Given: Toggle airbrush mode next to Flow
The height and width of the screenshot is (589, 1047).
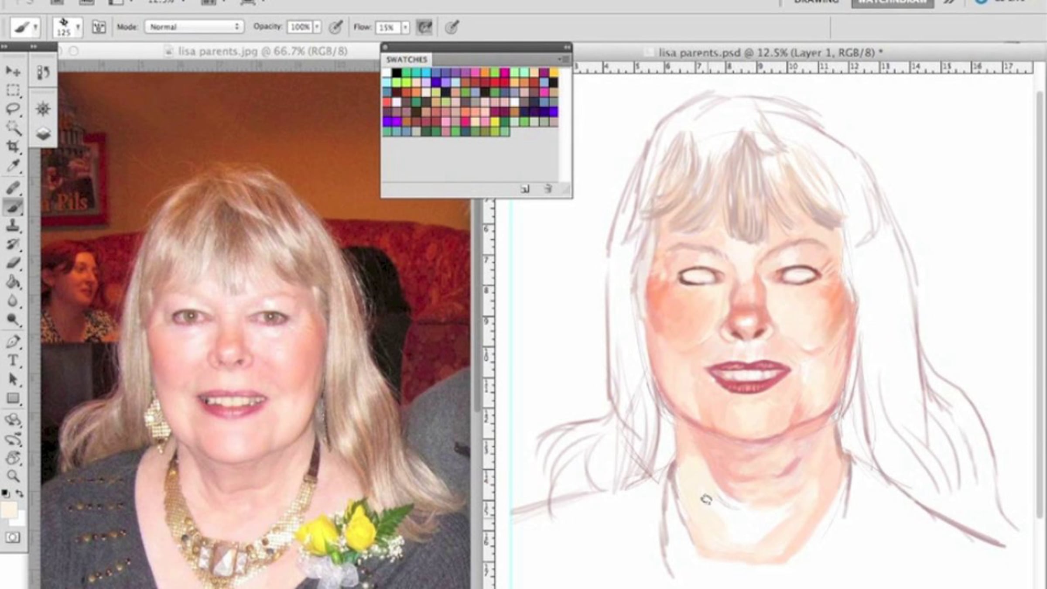Looking at the screenshot, I should point(424,27).
